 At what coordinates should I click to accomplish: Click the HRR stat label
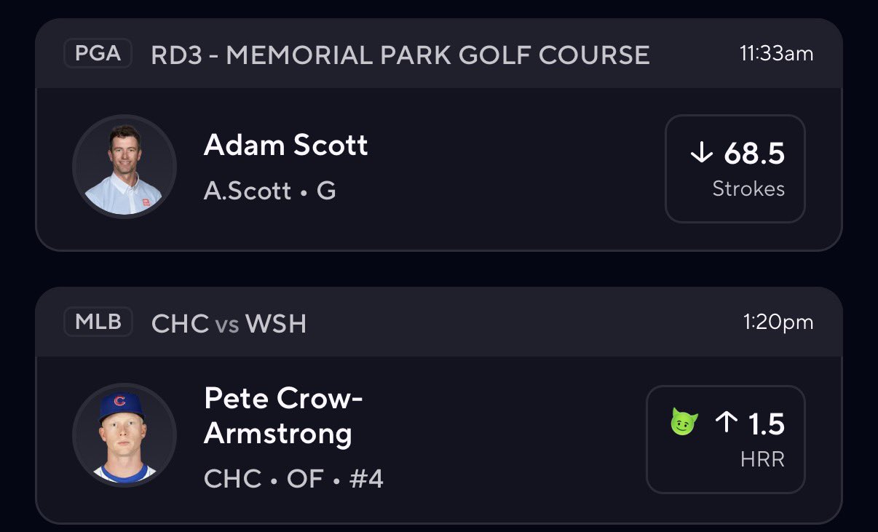(762, 459)
